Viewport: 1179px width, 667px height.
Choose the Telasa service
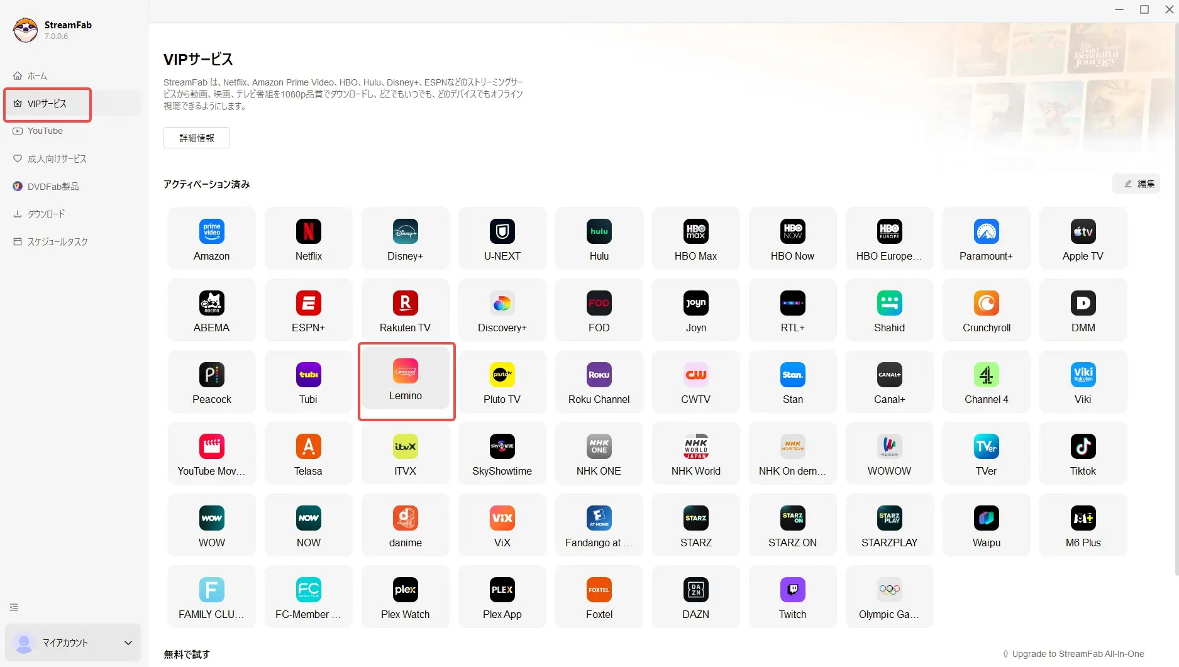(309, 454)
